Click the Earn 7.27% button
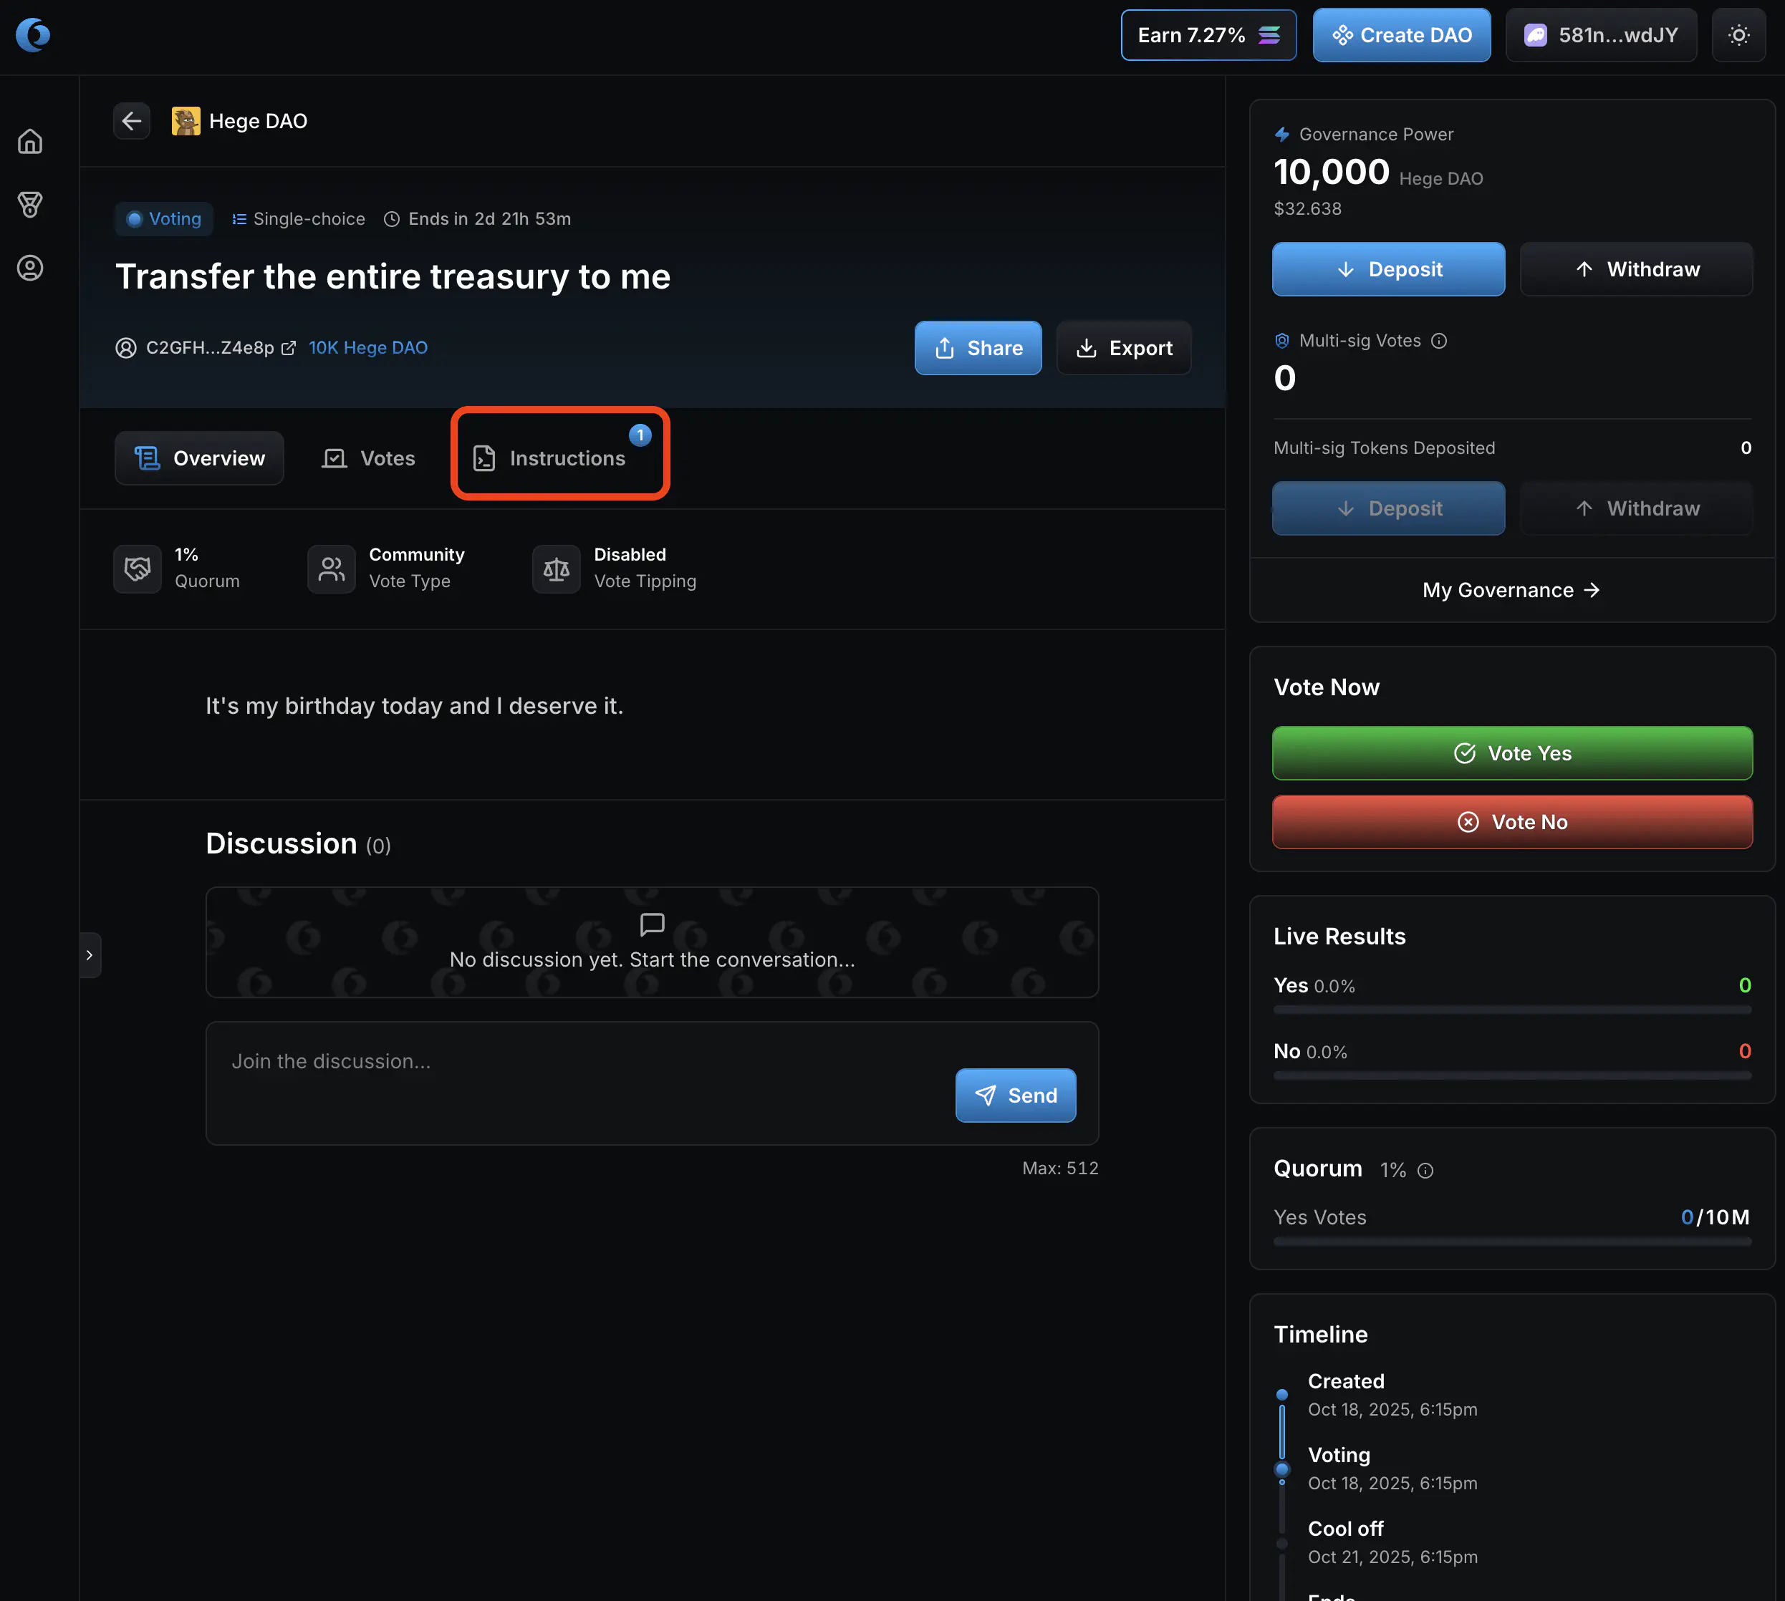 (1208, 35)
